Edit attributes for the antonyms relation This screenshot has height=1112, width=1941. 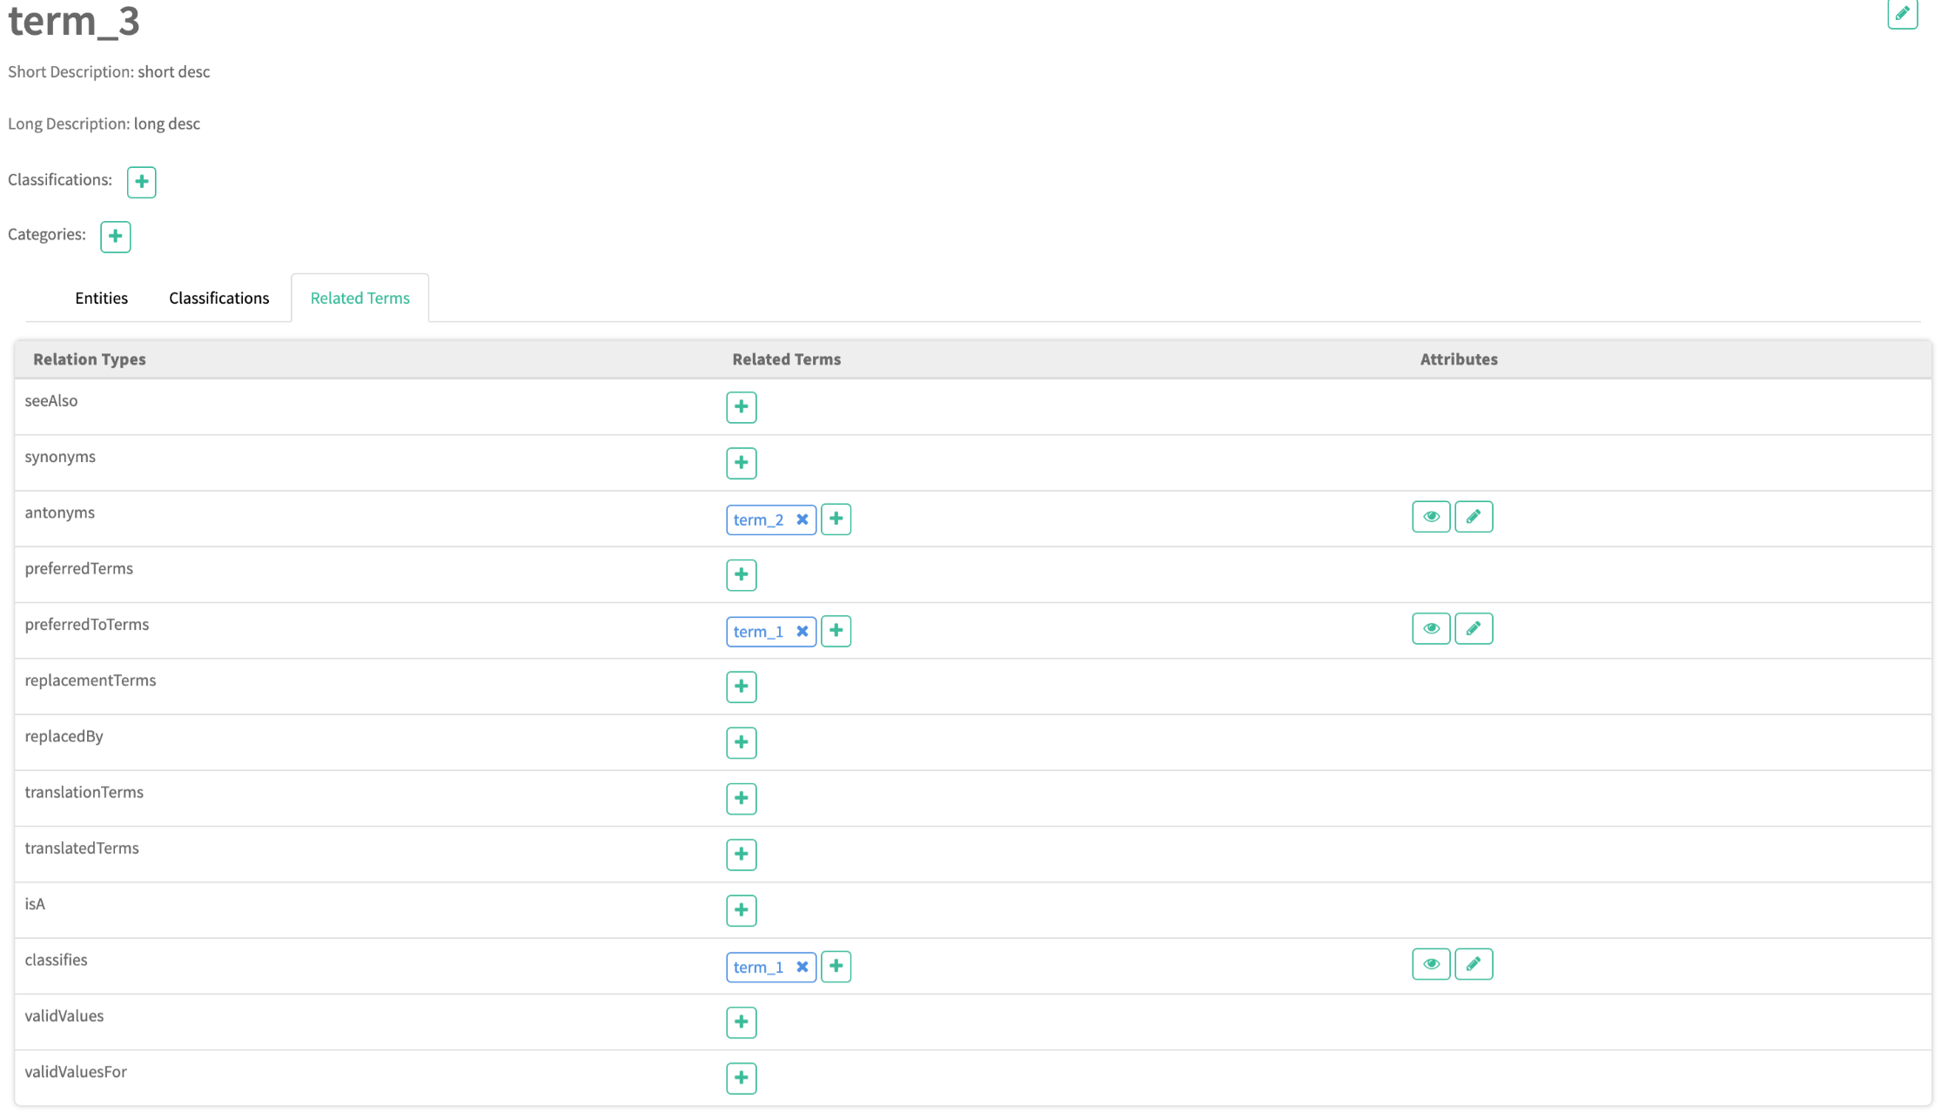point(1473,517)
